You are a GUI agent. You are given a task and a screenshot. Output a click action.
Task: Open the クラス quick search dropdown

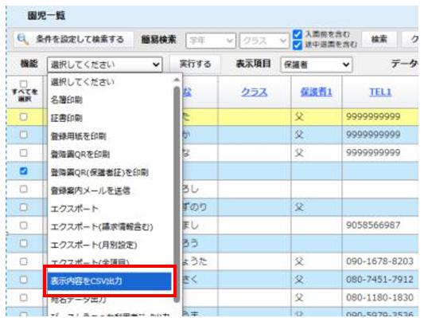264,41
